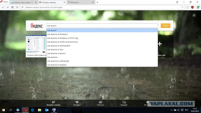
Task: Launch Microsoft Edge from taskbar
Action: (x=32, y=110)
